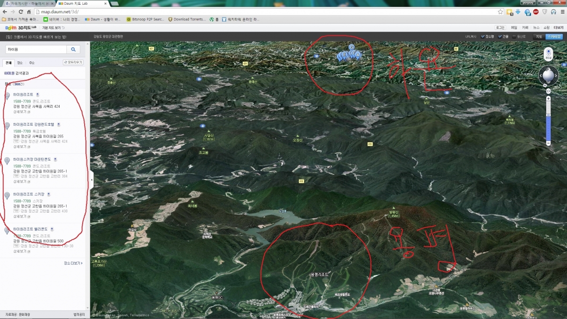Zoom out with the minus button
Image resolution: width=567 pixels, height=319 pixels.
(x=548, y=143)
